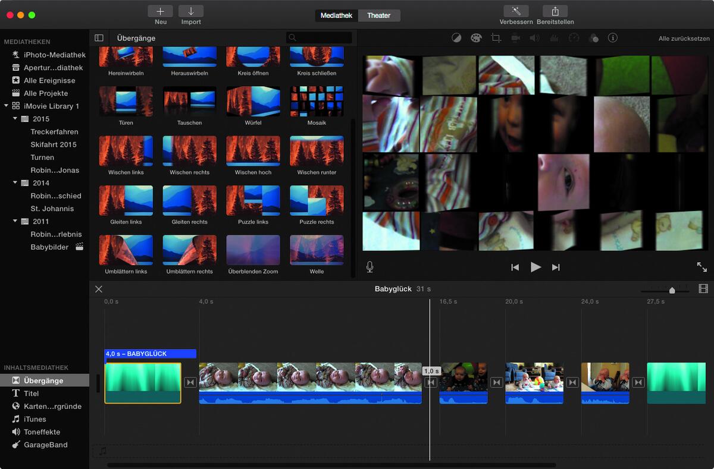Collapse the 2015 library group
The height and width of the screenshot is (469, 714).
(x=14, y=119)
